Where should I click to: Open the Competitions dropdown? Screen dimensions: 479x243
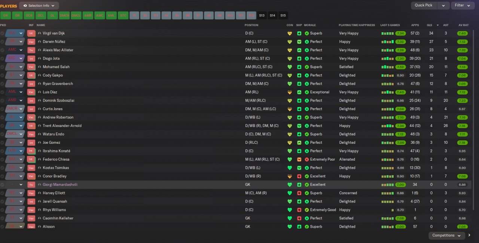point(446,236)
